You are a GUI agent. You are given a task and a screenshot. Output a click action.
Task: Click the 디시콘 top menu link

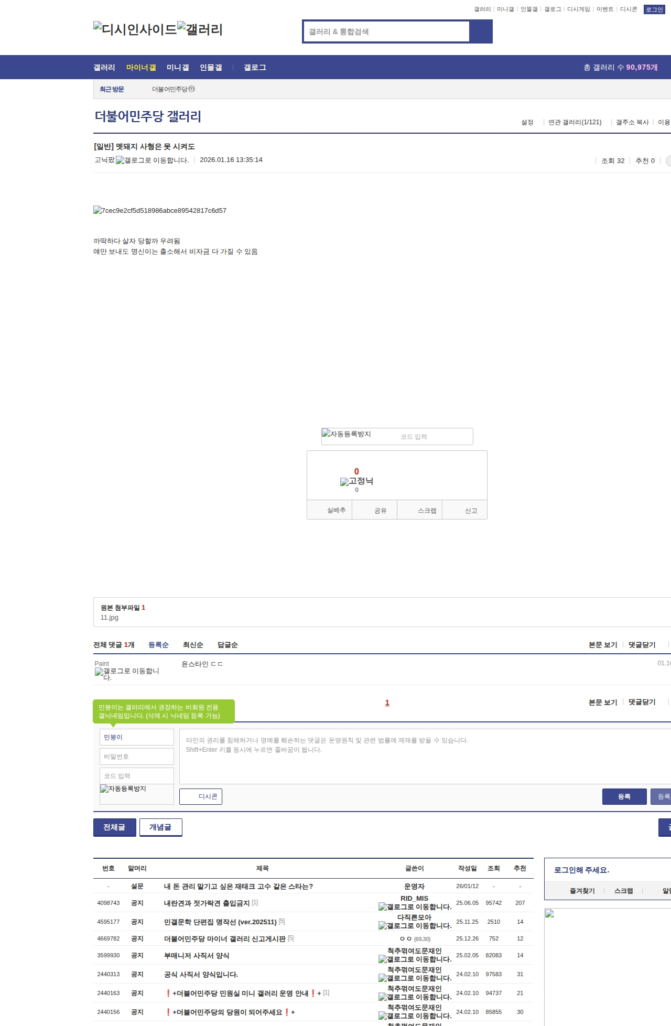(629, 9)
